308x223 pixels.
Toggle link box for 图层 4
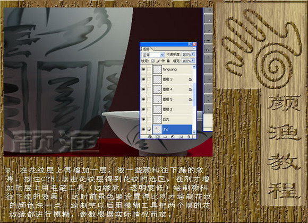149,90
